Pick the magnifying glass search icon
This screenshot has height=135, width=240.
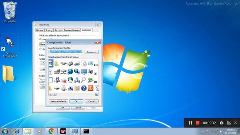point(84,80)
